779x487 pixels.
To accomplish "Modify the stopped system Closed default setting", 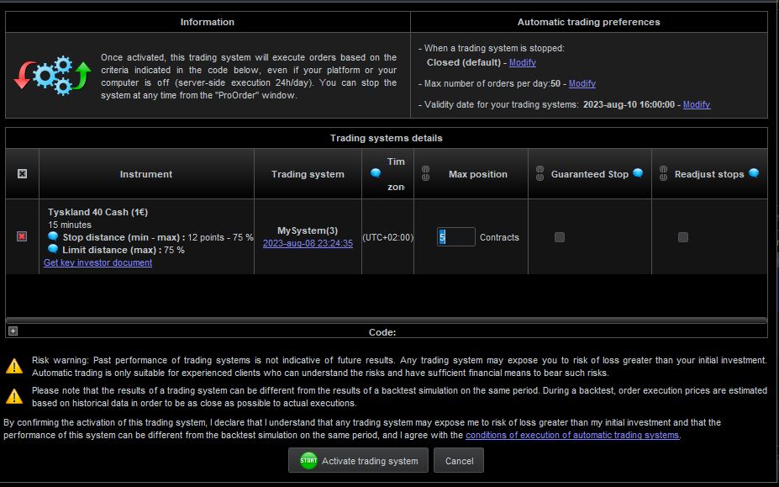I will click(522, 63).
